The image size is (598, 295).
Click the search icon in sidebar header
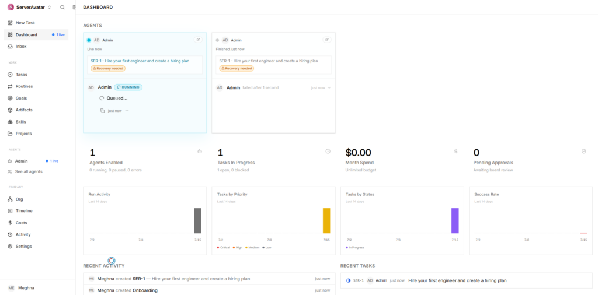[x=62, y=7]
